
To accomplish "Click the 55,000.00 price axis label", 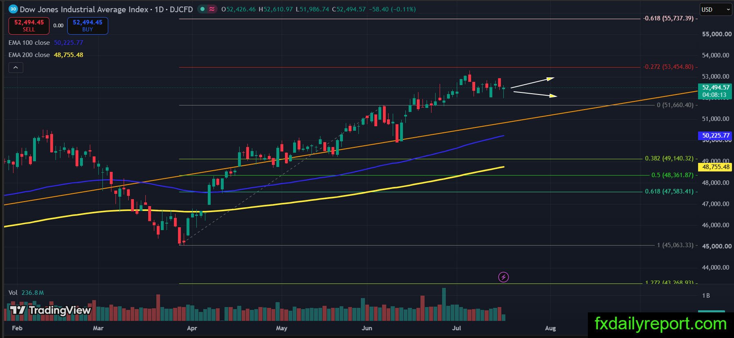I will click(716, 34).
